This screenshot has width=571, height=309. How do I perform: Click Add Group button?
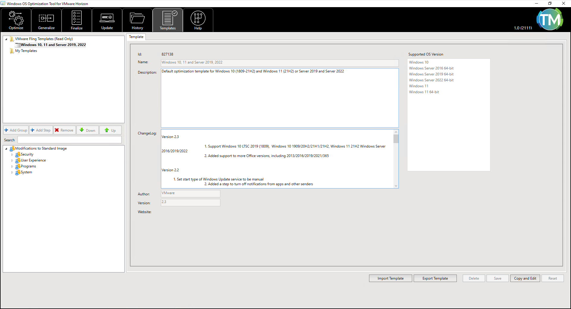[16, 130]
